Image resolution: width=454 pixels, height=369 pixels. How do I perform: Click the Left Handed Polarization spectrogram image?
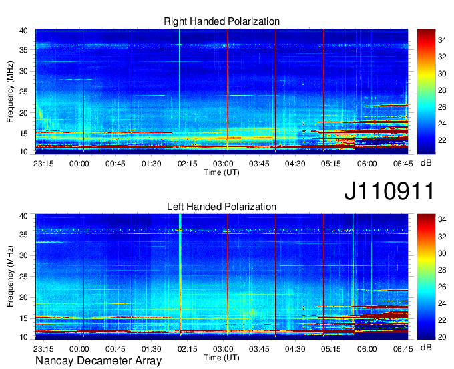tap(222, 277)
